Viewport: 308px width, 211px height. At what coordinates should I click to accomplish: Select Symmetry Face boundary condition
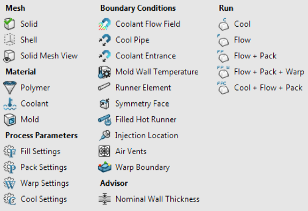pos(142,104)
